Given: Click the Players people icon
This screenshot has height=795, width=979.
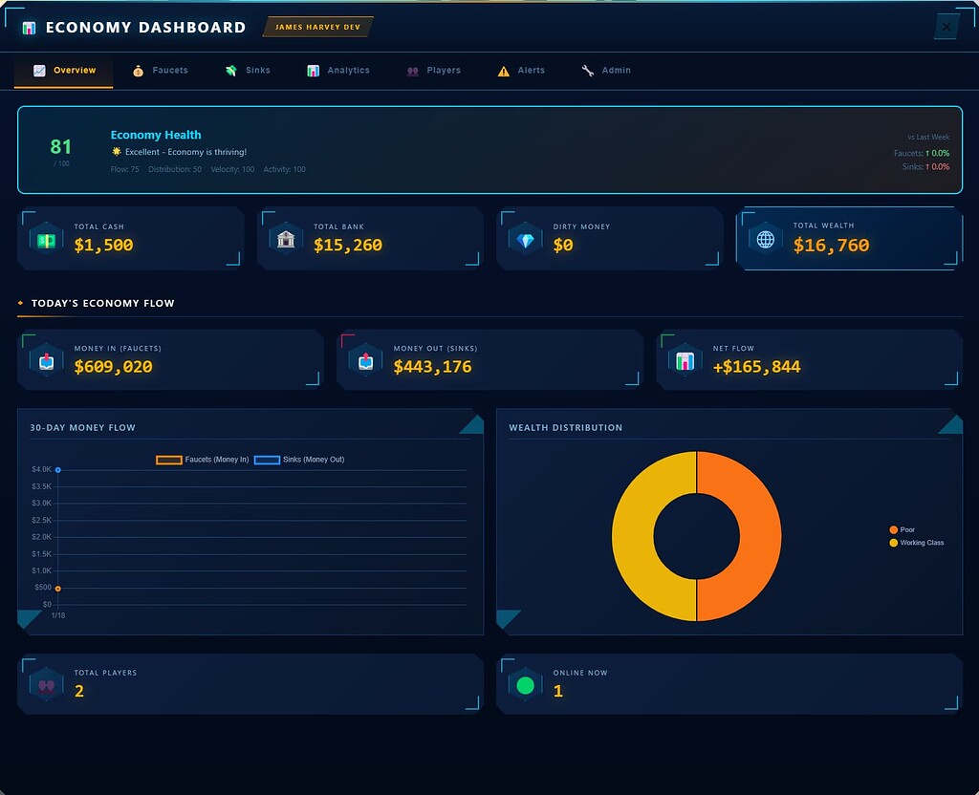Looking at the screenshot, I should [413, 71].
